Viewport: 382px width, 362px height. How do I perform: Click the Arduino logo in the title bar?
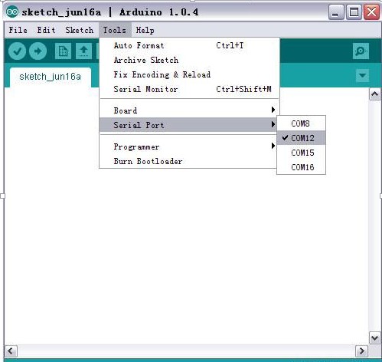point(12,12)
